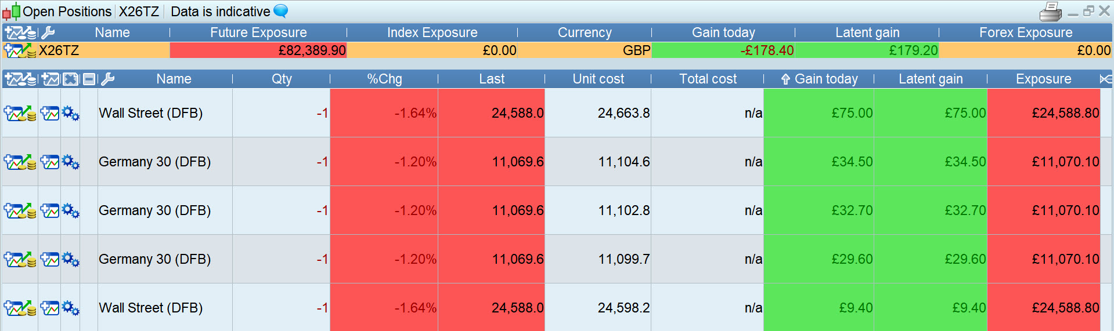
Task: Click last Wall Street (DFB) position name
Action: pos(150,308)
